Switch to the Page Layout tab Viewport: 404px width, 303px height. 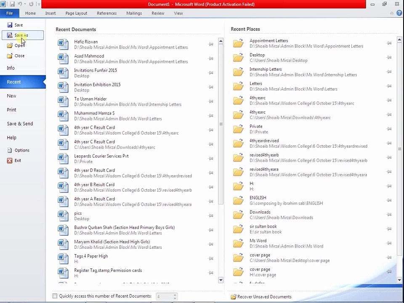76,13
